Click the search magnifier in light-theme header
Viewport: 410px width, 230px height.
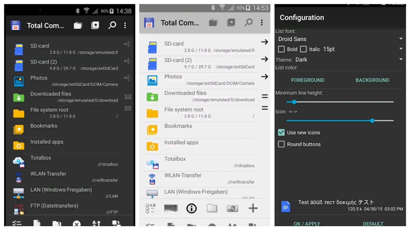click(x=249, y=22)
